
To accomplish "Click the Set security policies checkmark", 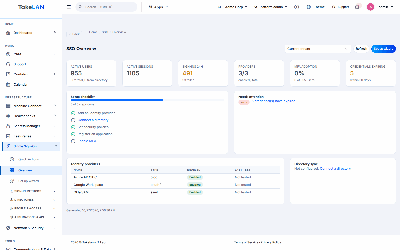I will [x=73, y=127].
